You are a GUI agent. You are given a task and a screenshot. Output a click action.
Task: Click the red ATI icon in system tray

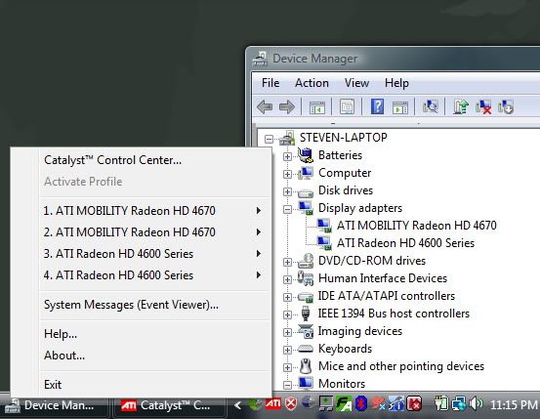coord(273,403)
